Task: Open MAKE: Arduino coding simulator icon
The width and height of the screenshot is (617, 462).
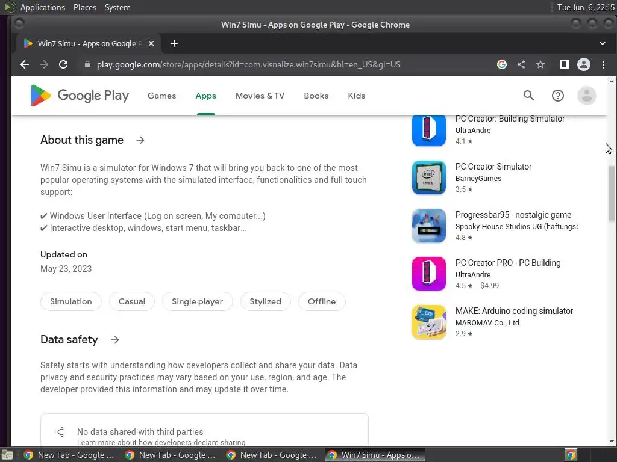Action: pos(429,322)
